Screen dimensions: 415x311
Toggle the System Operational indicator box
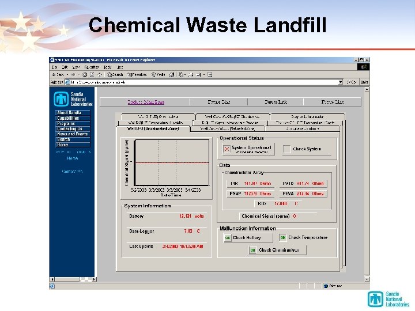227,149
